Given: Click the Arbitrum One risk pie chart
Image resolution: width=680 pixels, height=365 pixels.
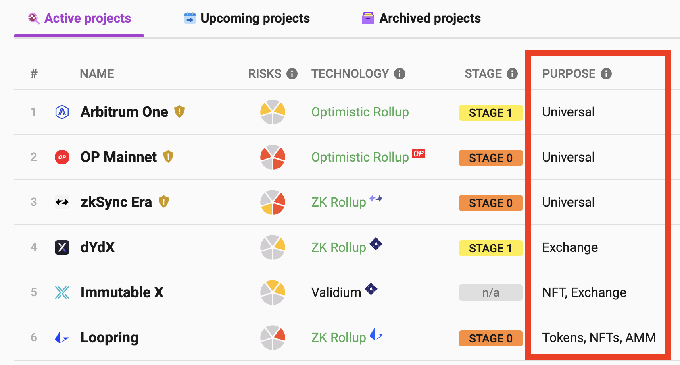Looking at the screenshot, I should (x=273, y=112).
